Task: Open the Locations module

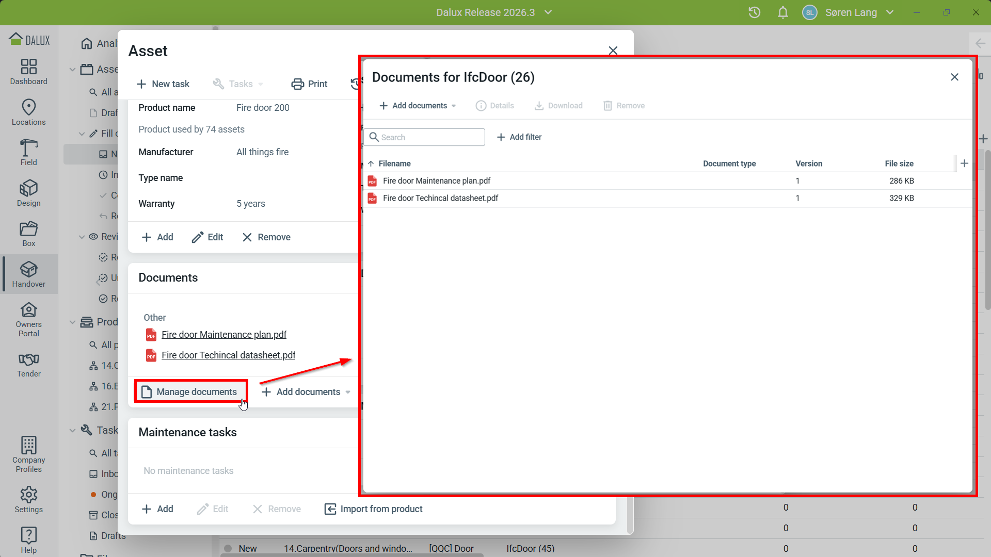Action: pyautogui.click(x=29, y=112)
